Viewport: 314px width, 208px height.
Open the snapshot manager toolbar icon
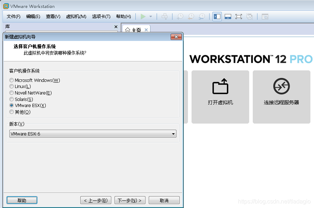click(x=202, y=17)
